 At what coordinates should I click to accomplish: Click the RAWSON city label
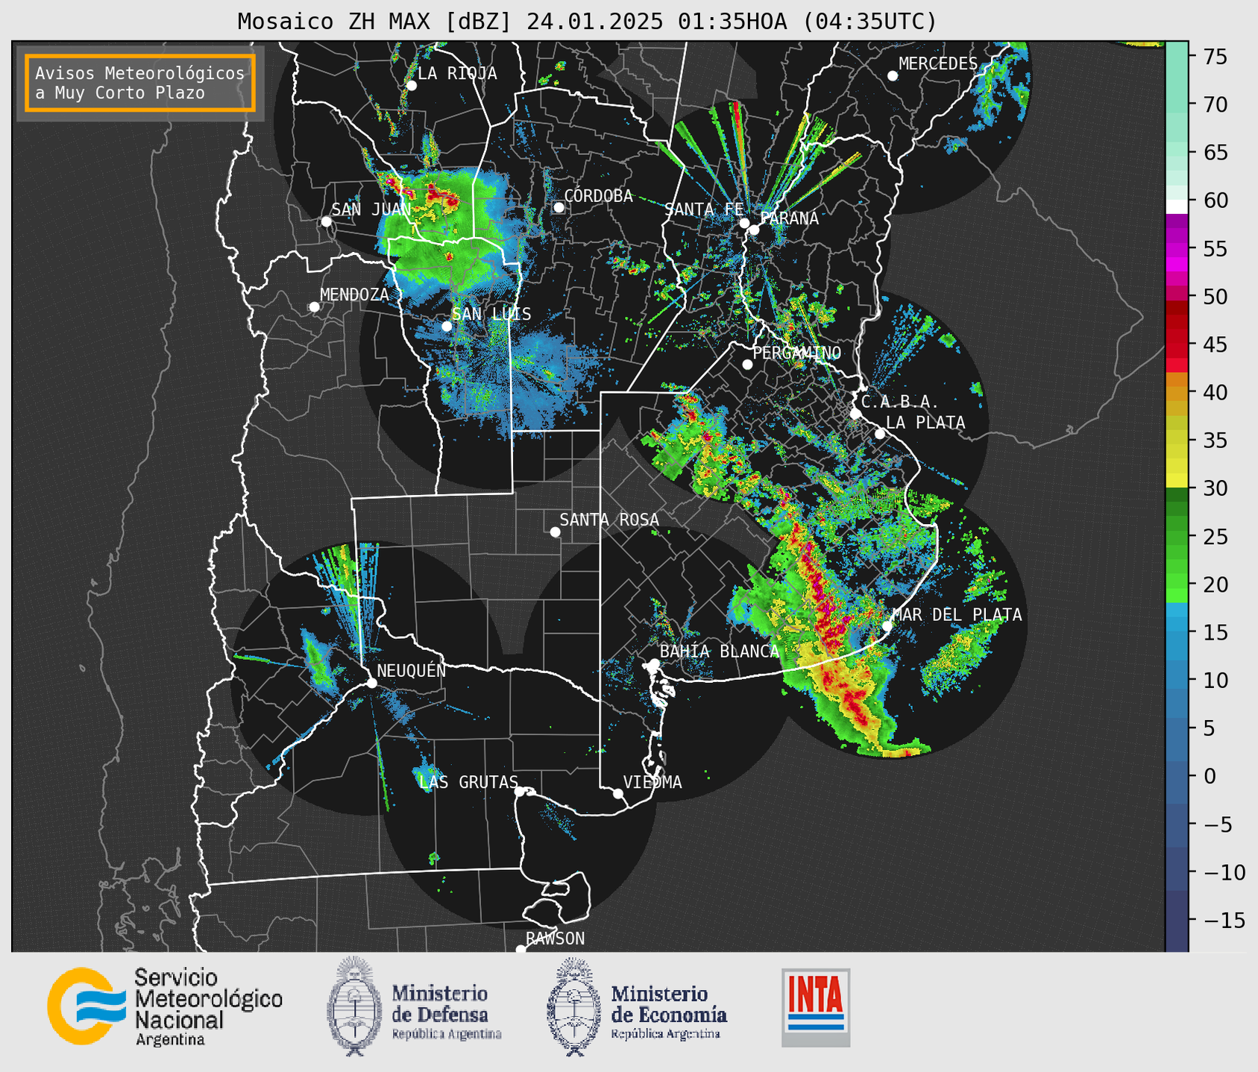tap(556, 939)
